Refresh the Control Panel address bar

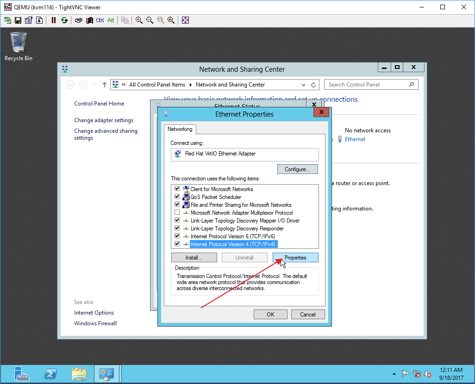tap(313, 85)
